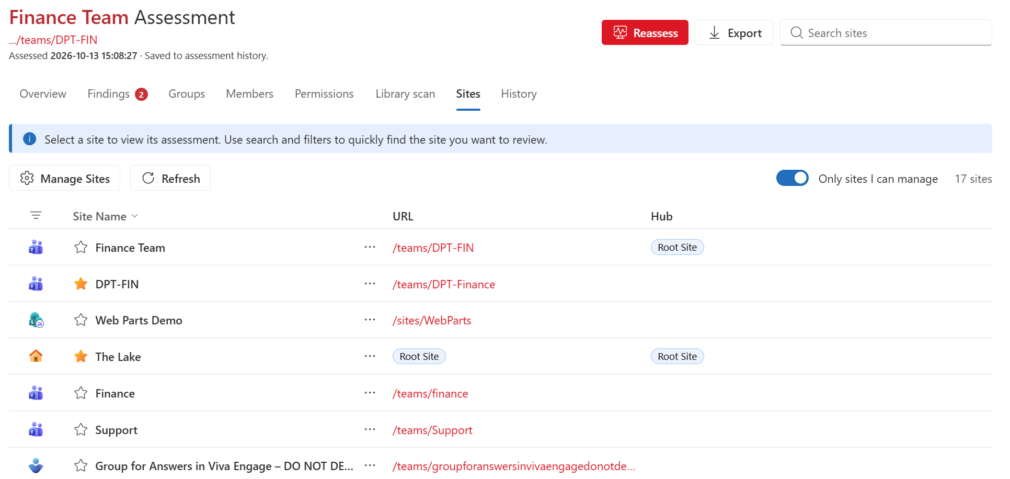Click the info icon in the banner

[x=29, y=139]
